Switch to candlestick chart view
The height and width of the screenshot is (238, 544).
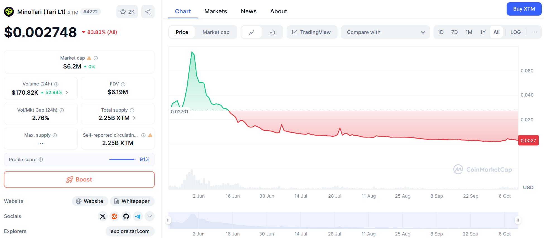[272, 32]
